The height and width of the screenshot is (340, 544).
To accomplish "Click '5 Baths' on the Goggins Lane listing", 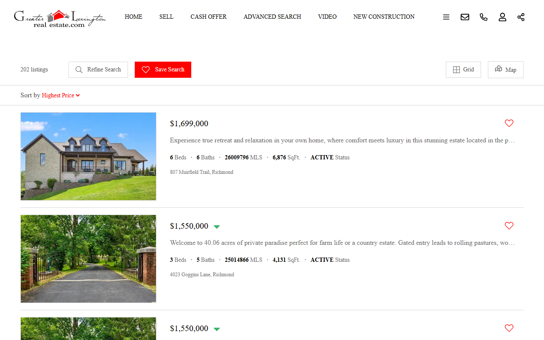I will (x=206, y=260).
